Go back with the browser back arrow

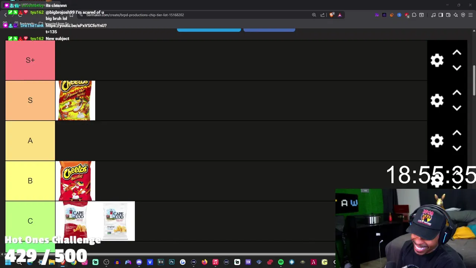coord(6,15)
